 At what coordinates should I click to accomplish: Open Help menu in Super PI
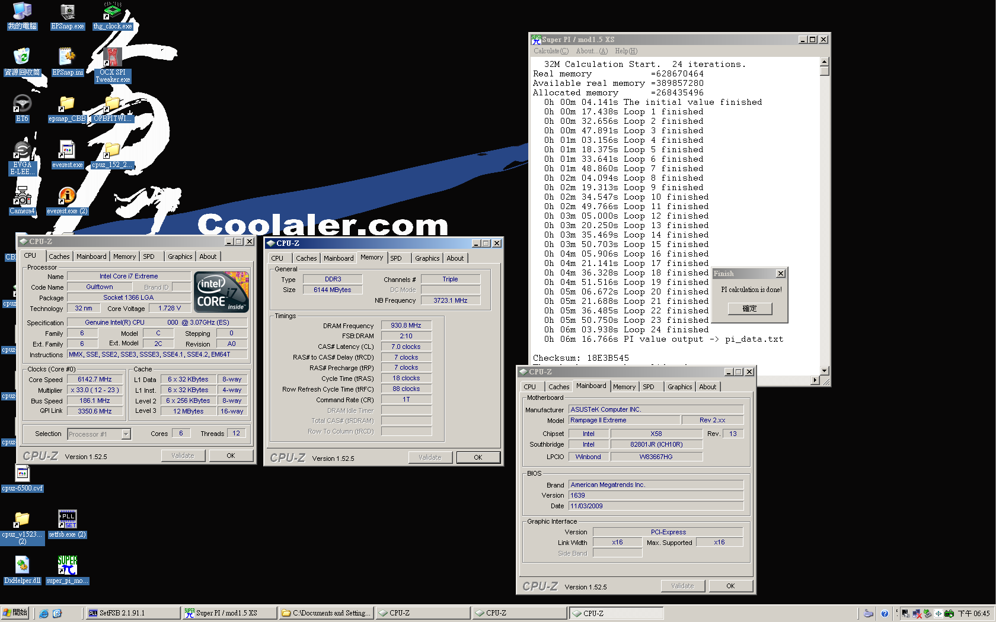626,51
